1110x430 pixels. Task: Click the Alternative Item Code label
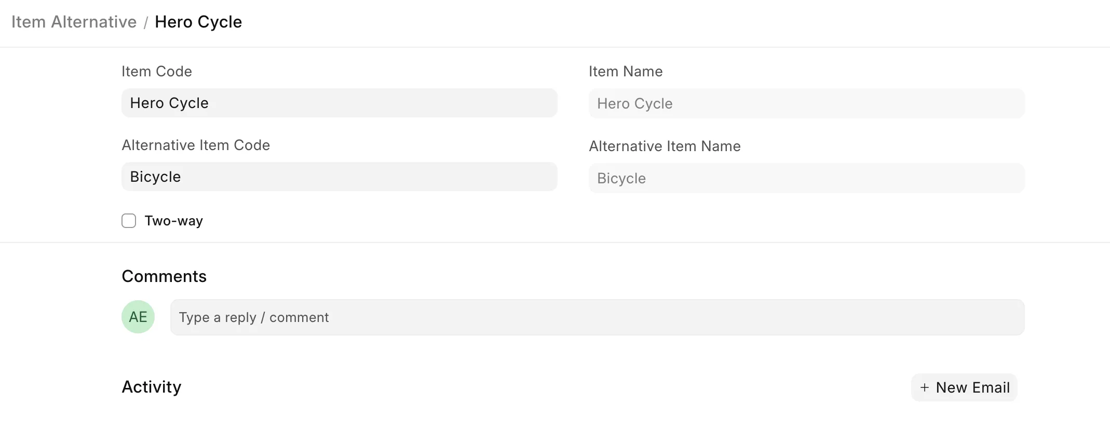(x=196, y=145)
